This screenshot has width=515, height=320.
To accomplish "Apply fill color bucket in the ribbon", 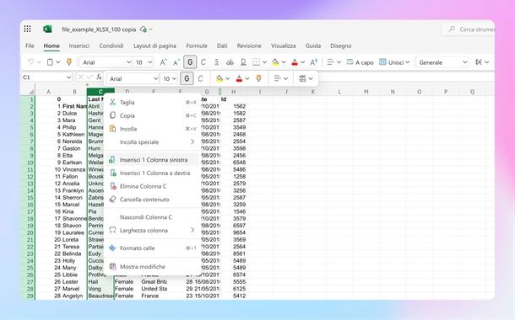I will 275,62.
